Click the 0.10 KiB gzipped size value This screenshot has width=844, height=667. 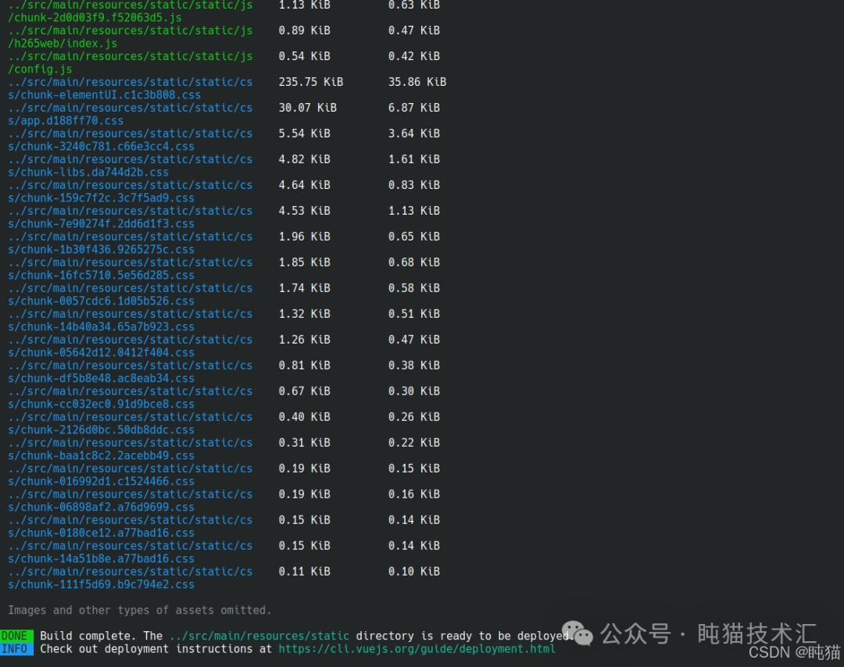414,572
